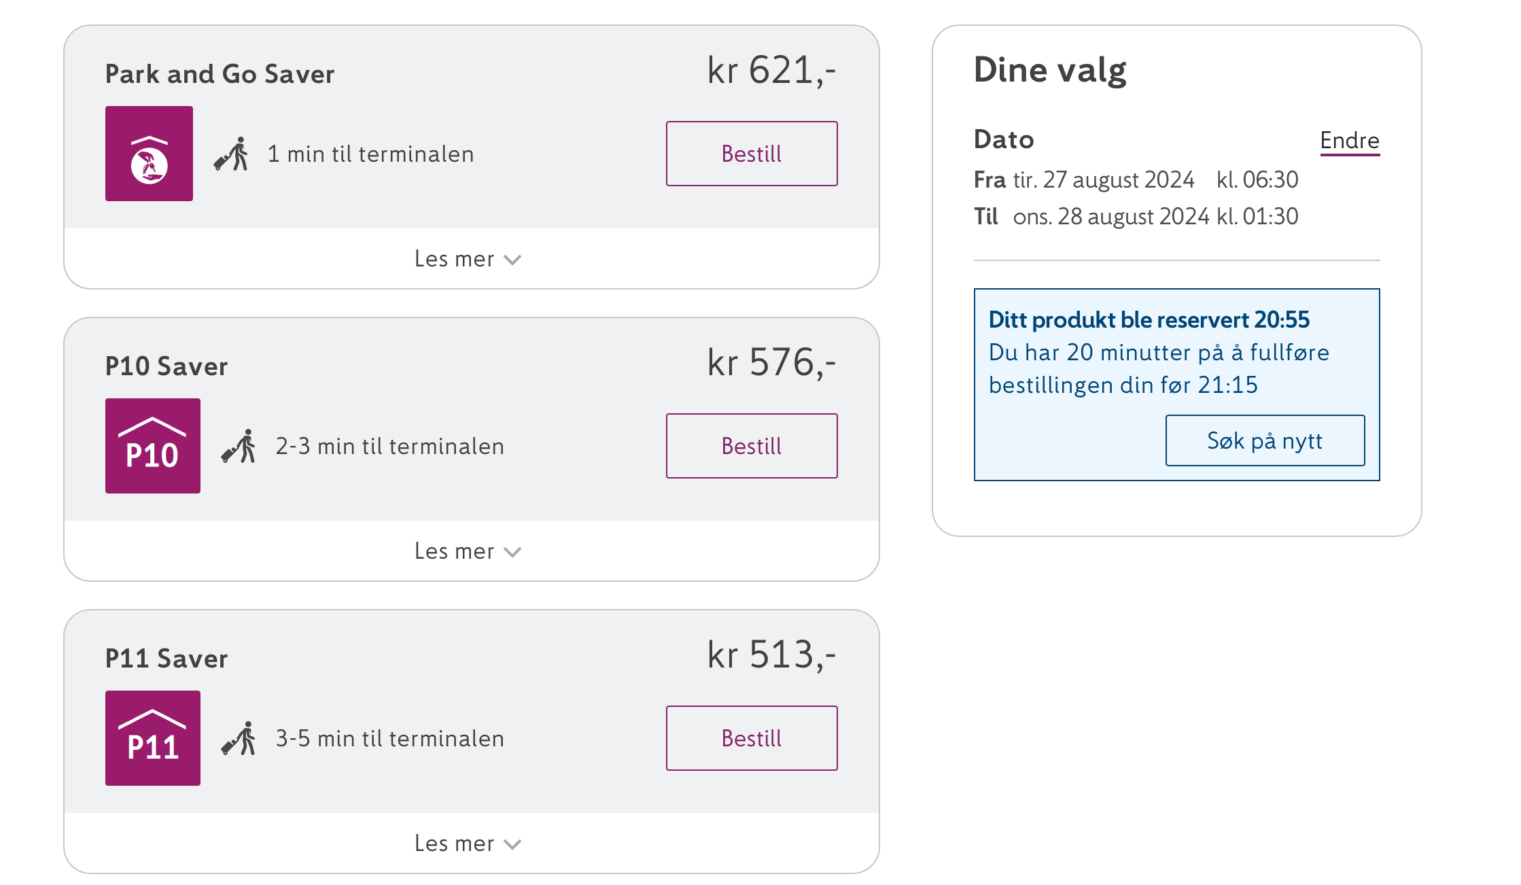Click walking traveler icon beside 3-5 min
Image resolution: width=1521 pixels, height=885 pixels.
pyautogui.click(x=239, y=739)
